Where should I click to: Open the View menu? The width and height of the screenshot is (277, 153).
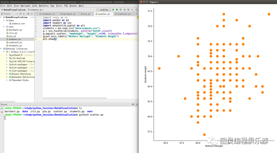pos(16,6)
